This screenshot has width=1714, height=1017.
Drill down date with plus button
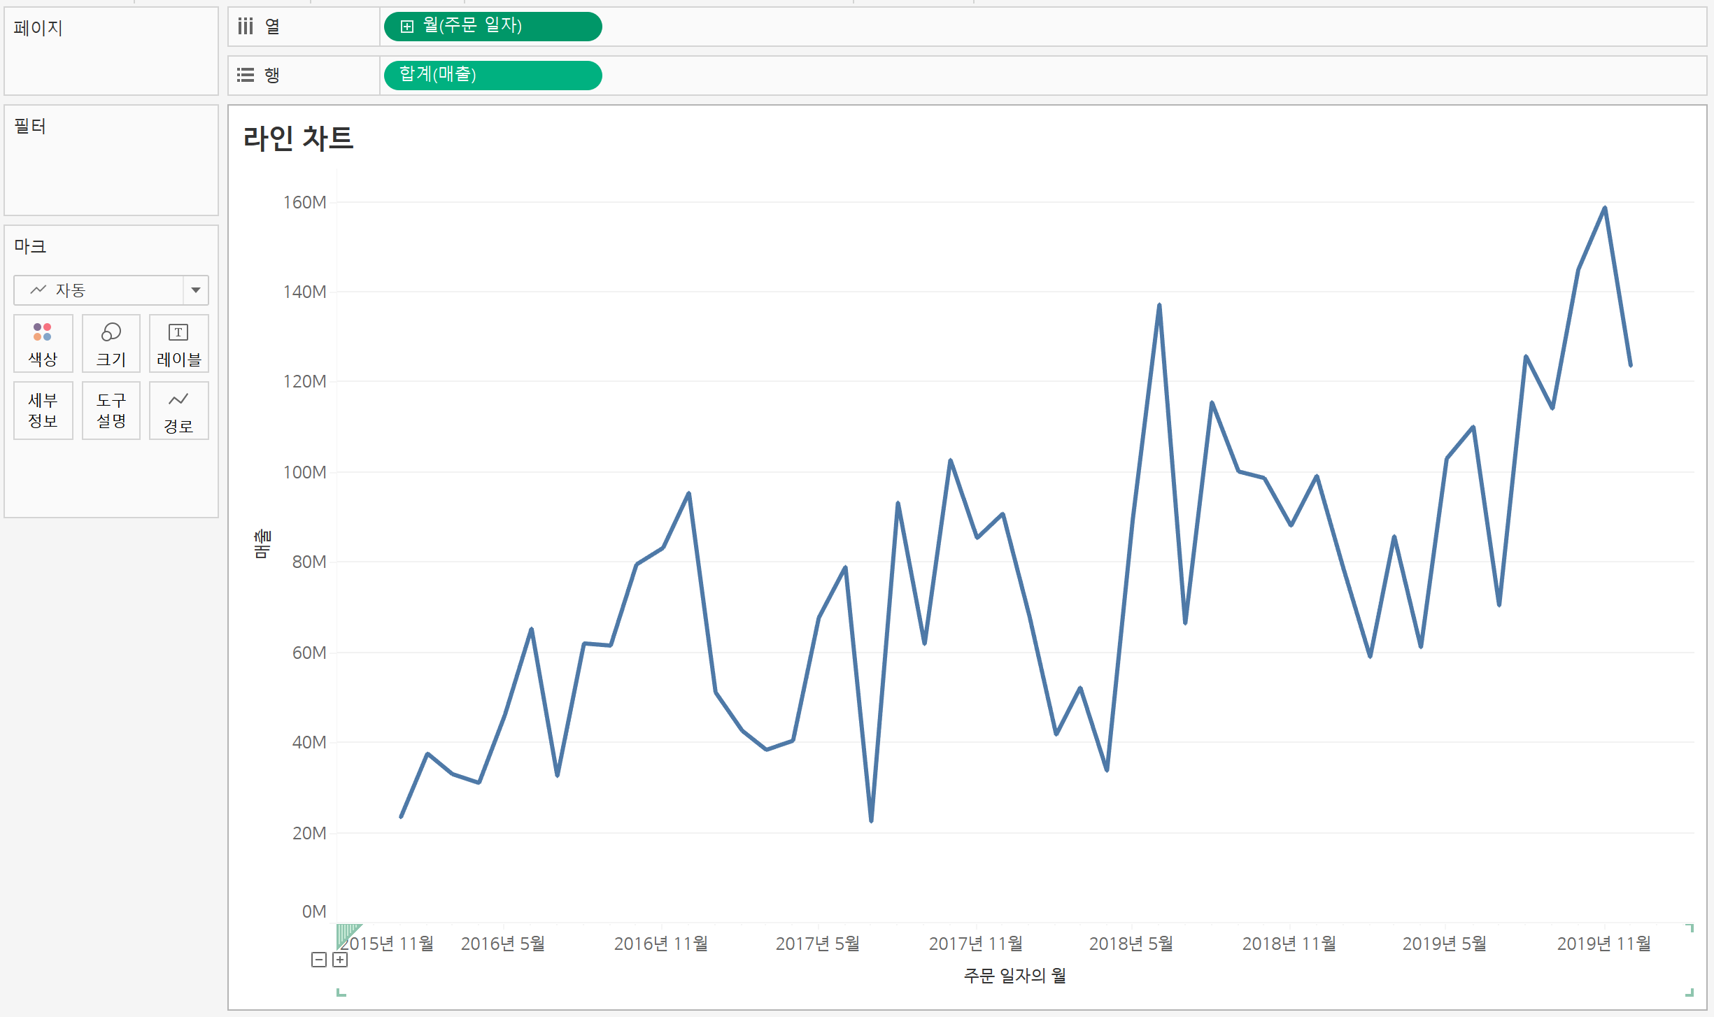(x=340, y=960)
